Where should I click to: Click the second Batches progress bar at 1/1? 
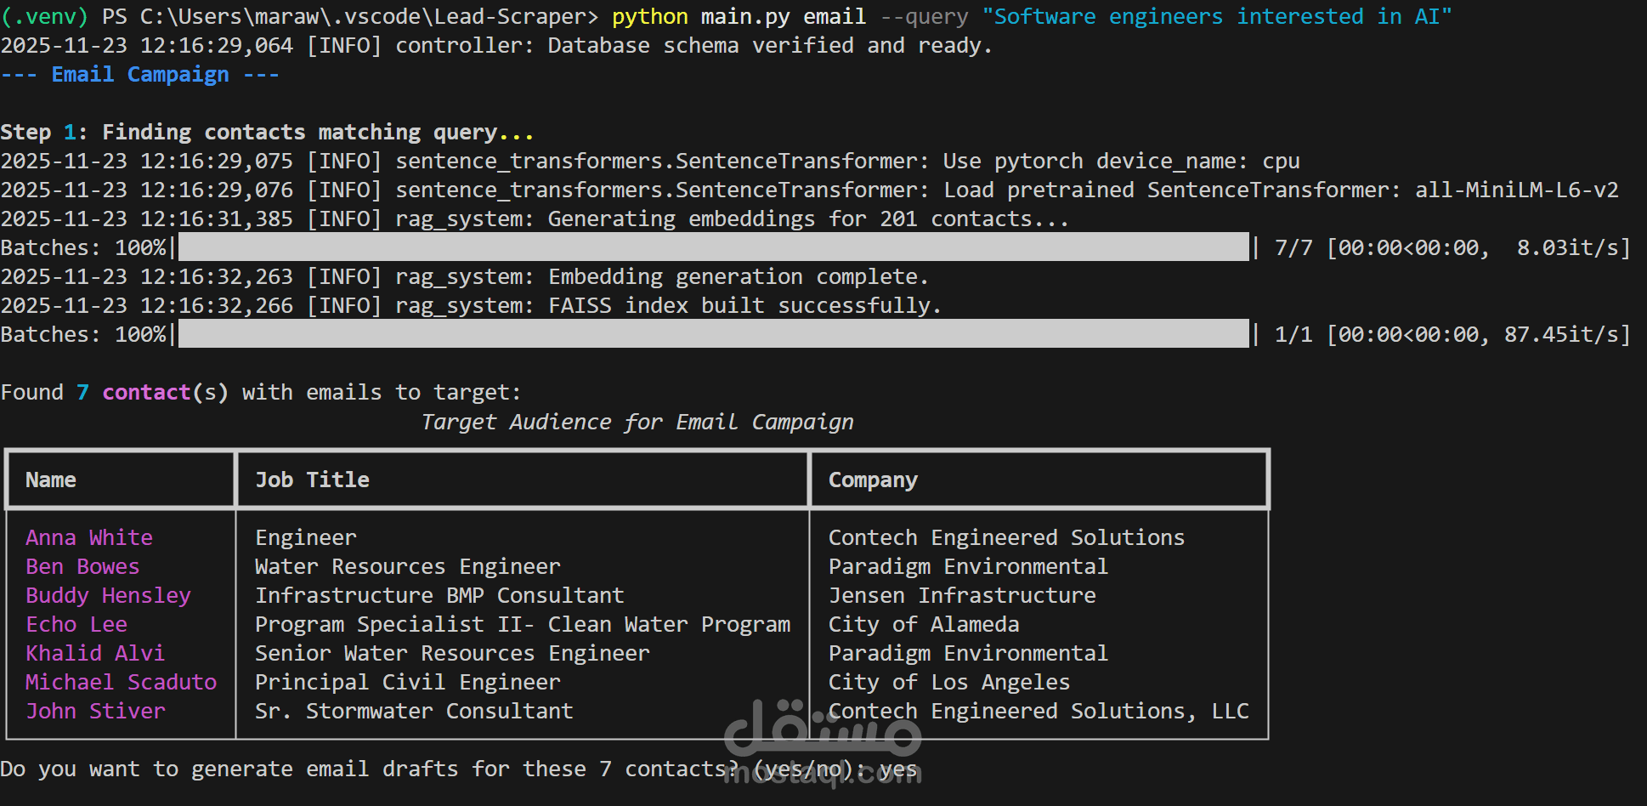coord(714,334)
